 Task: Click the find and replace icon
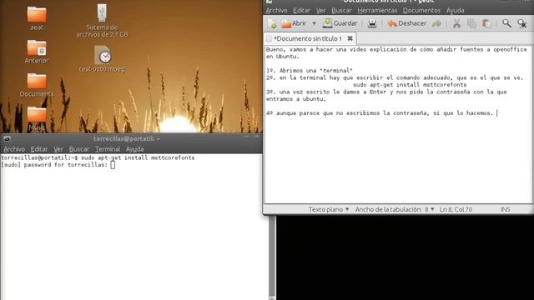coord(521,23)
